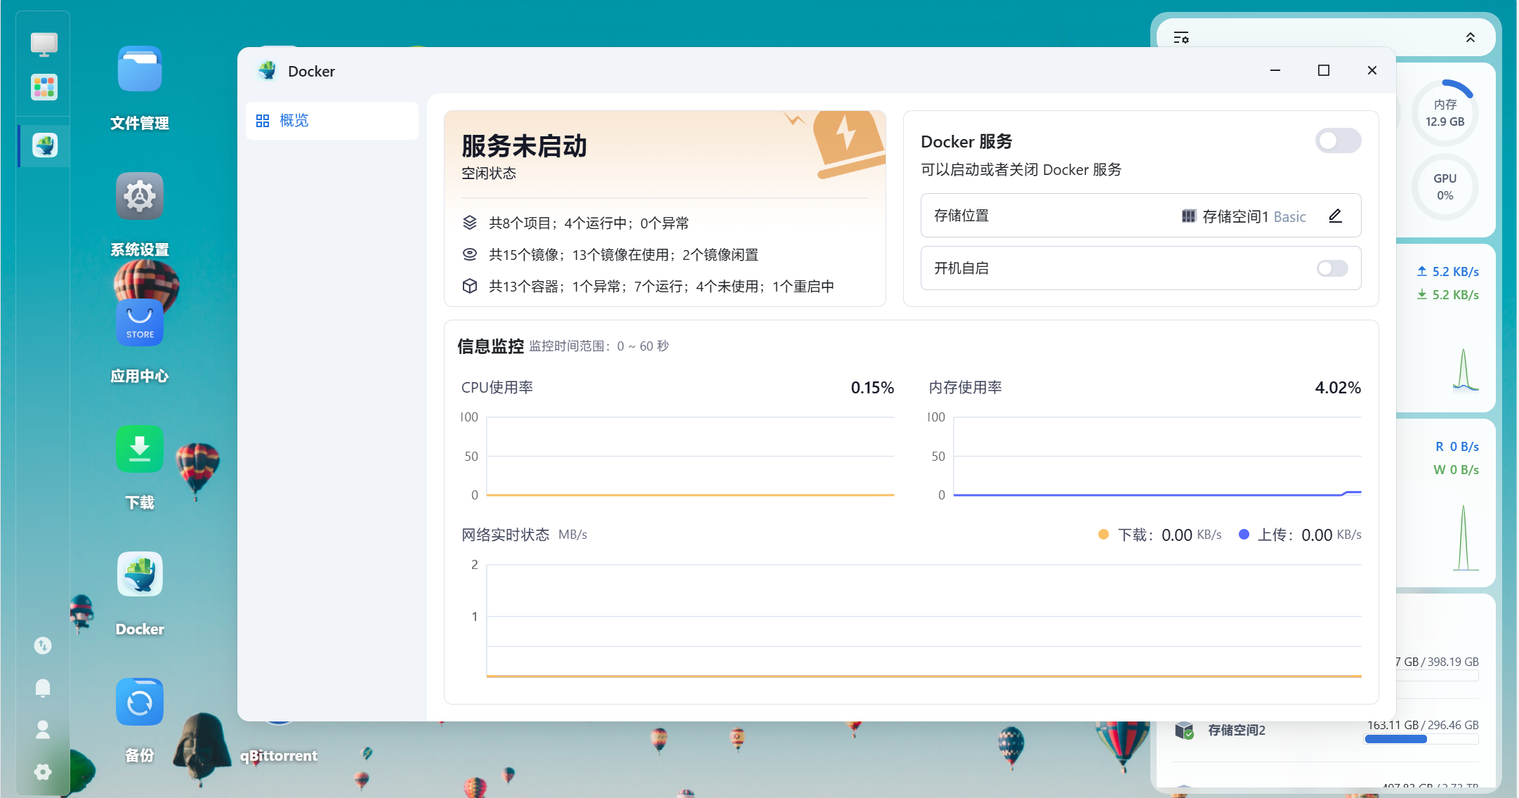The height and width of the screenshot is (798, 1519).
Task: Click the 上传 0.00 KB/s legend
Action: (1301, 535)
